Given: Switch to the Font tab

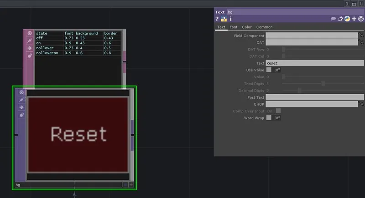Looking at the screenshot, I should click(x=233, y=27).
